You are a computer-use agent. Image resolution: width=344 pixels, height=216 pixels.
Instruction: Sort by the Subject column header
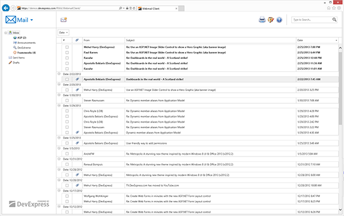pyautogui.click(x=211, y=40)
